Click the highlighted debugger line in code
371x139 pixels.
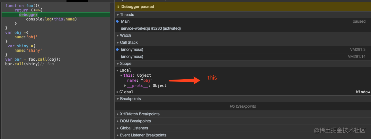(56, 15)
